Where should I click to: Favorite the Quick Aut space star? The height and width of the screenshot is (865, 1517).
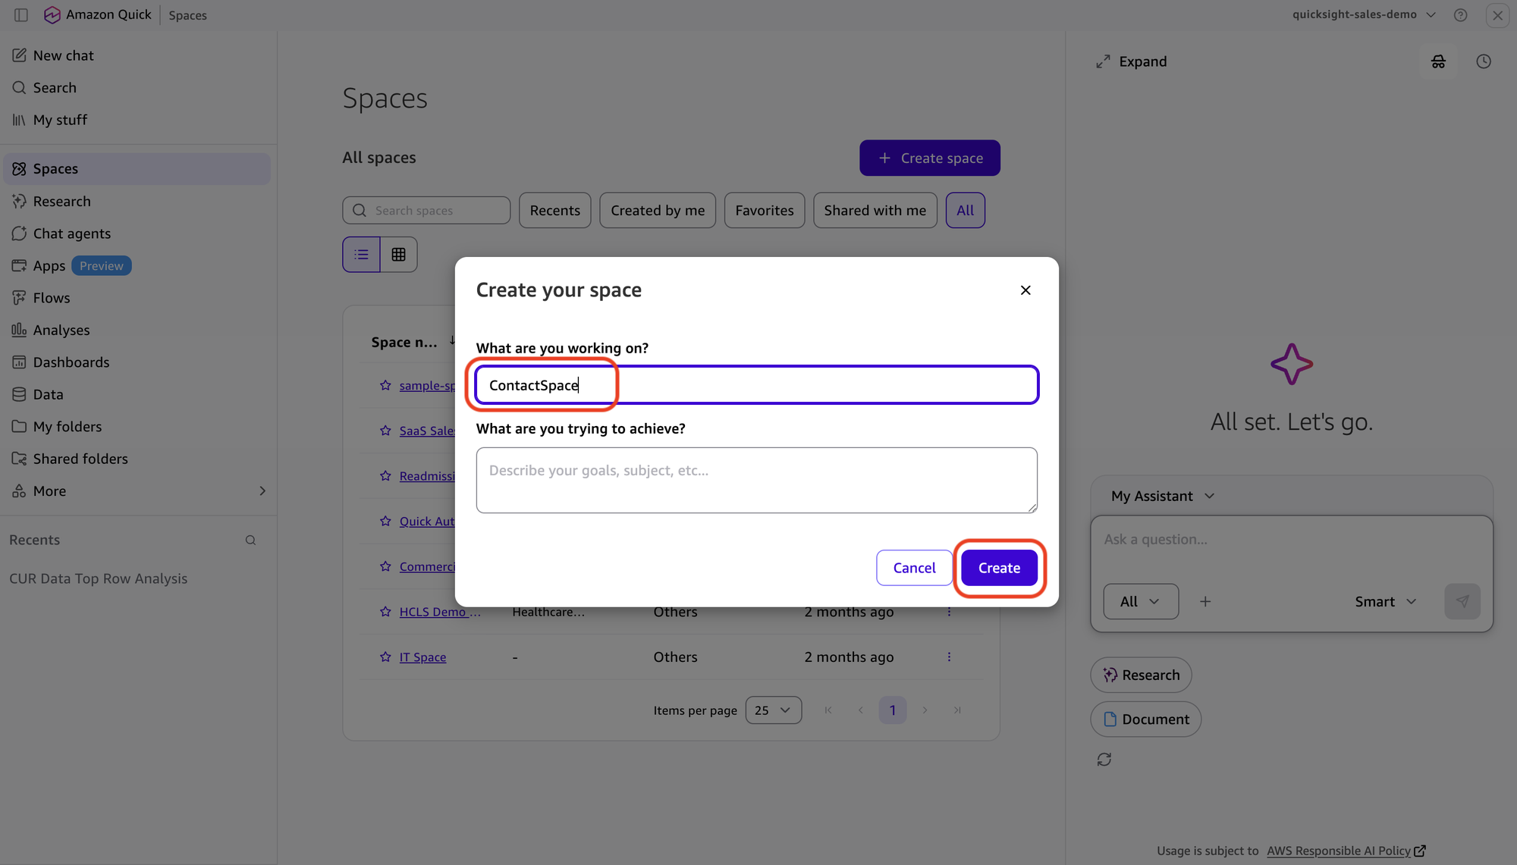(x=385, y=521)
